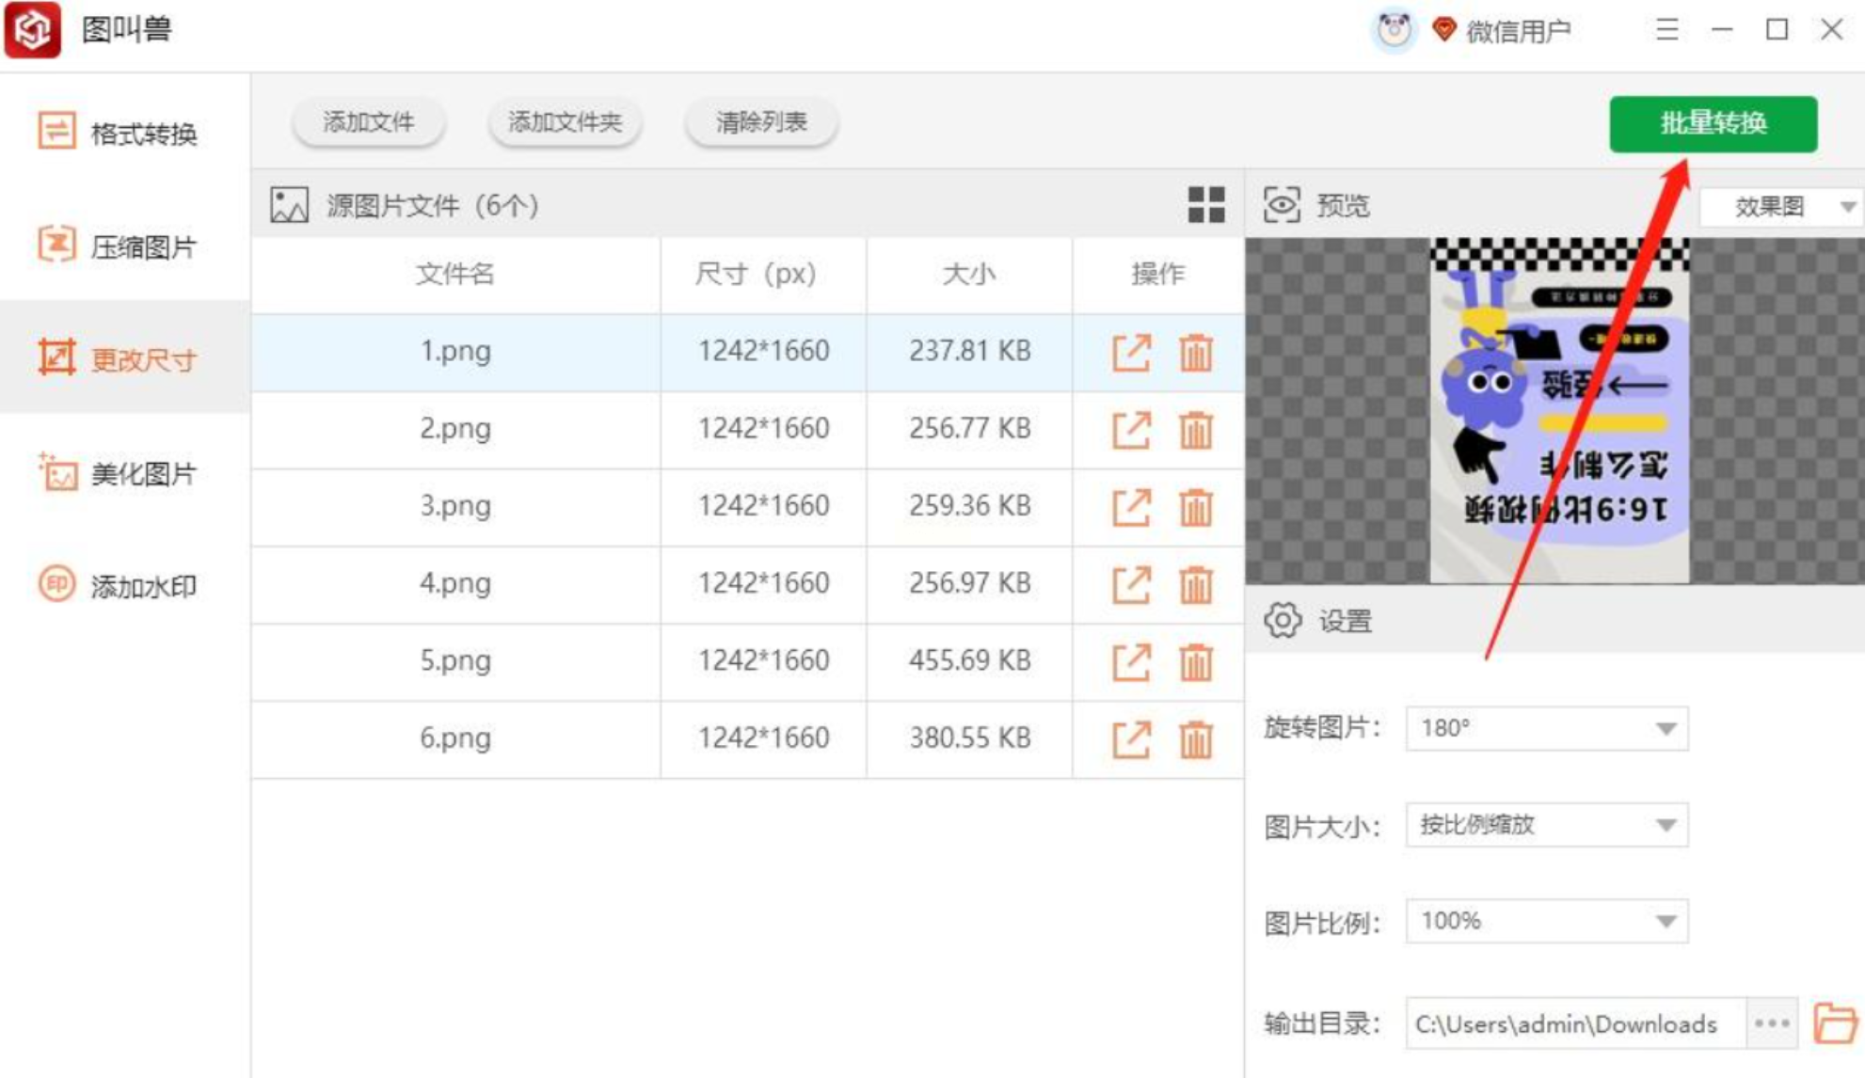Screen dimensions: 1865x1078
Task: Expand the rotate image 180° dropdown
Action: [1546, 728]
